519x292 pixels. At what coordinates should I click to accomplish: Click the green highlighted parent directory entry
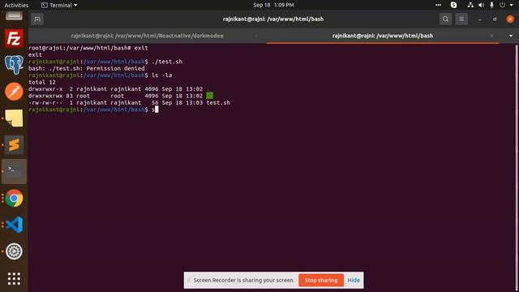[209, 96]
